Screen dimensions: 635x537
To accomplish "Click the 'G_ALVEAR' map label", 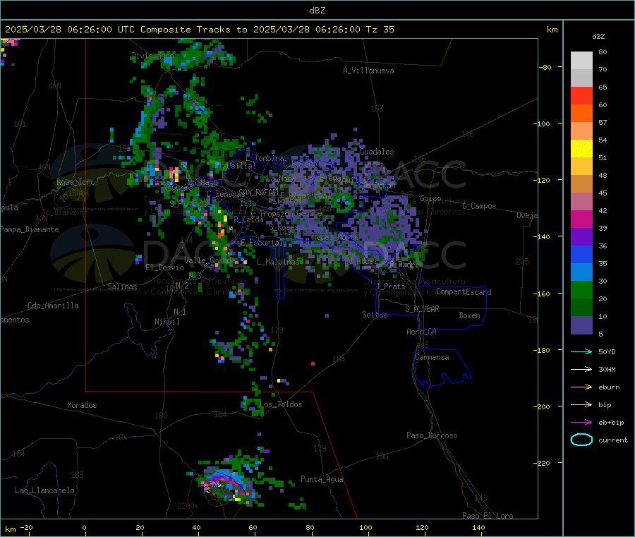I will point(422,309).
